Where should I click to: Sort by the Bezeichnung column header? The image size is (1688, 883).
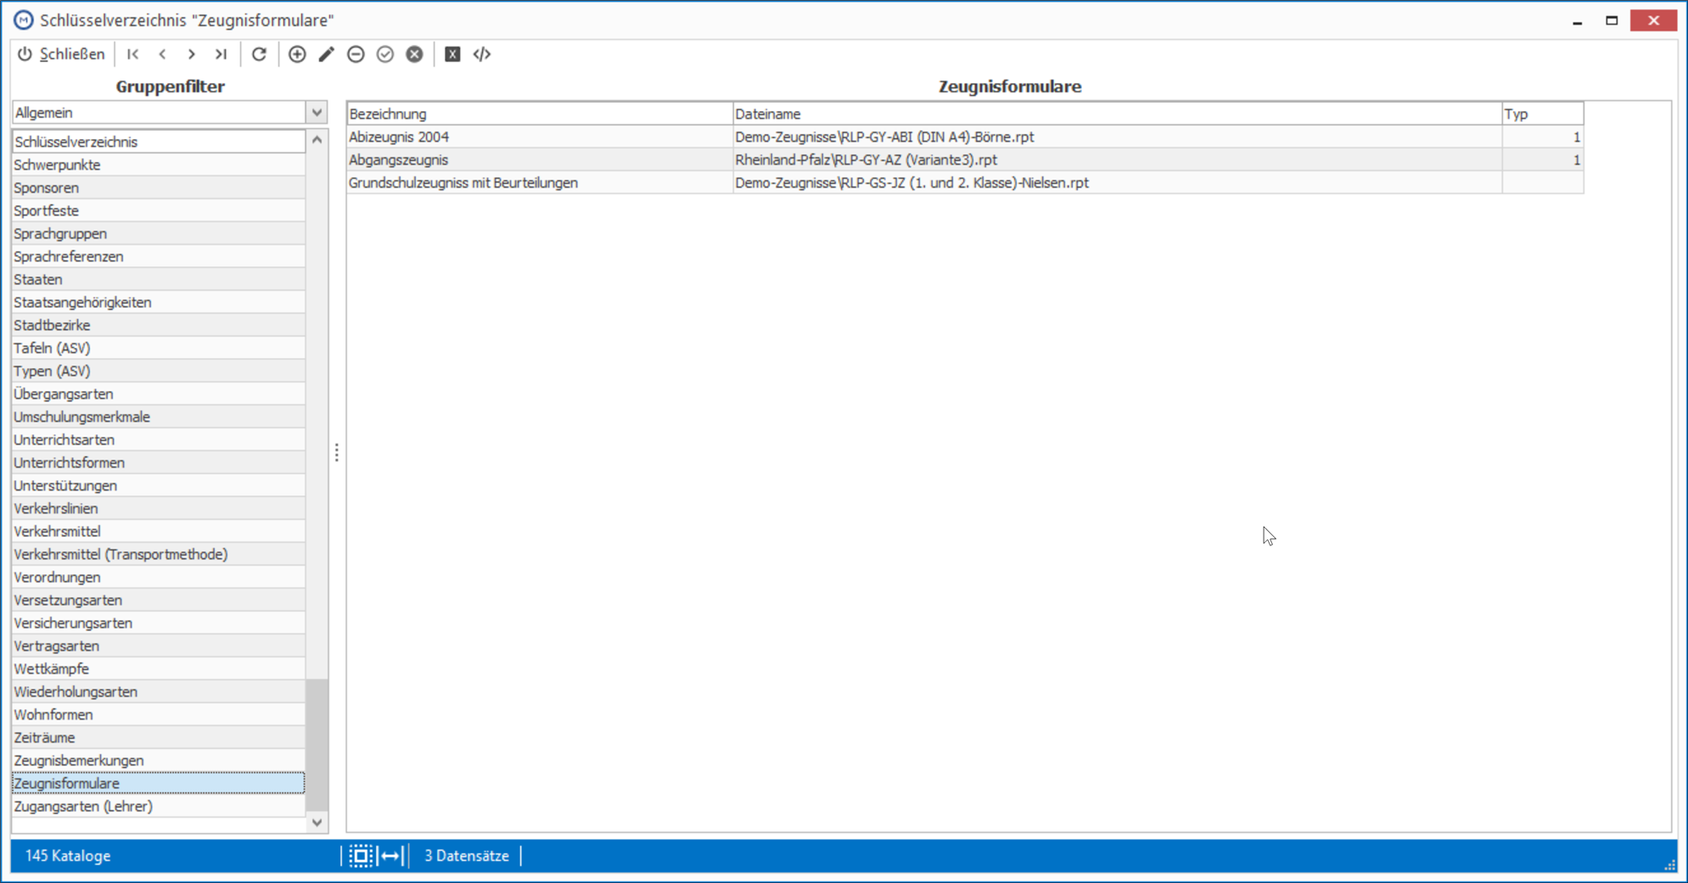coord(540,114)
